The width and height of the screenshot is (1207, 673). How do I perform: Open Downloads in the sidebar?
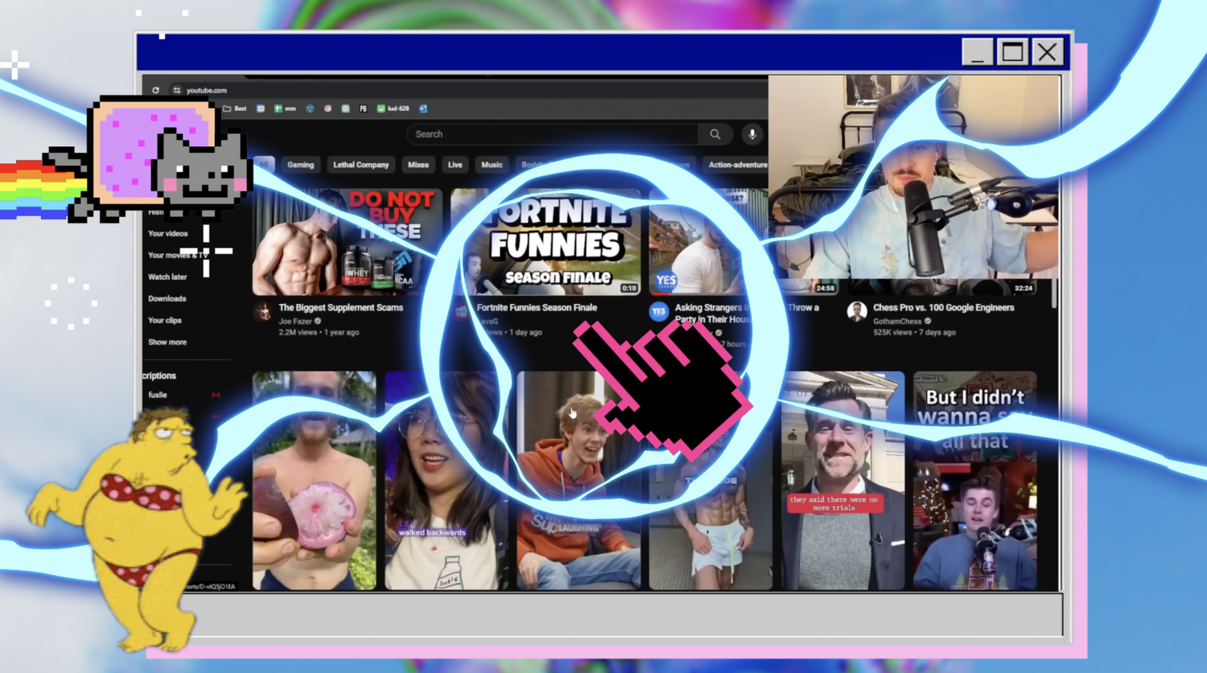pos(167,298)
